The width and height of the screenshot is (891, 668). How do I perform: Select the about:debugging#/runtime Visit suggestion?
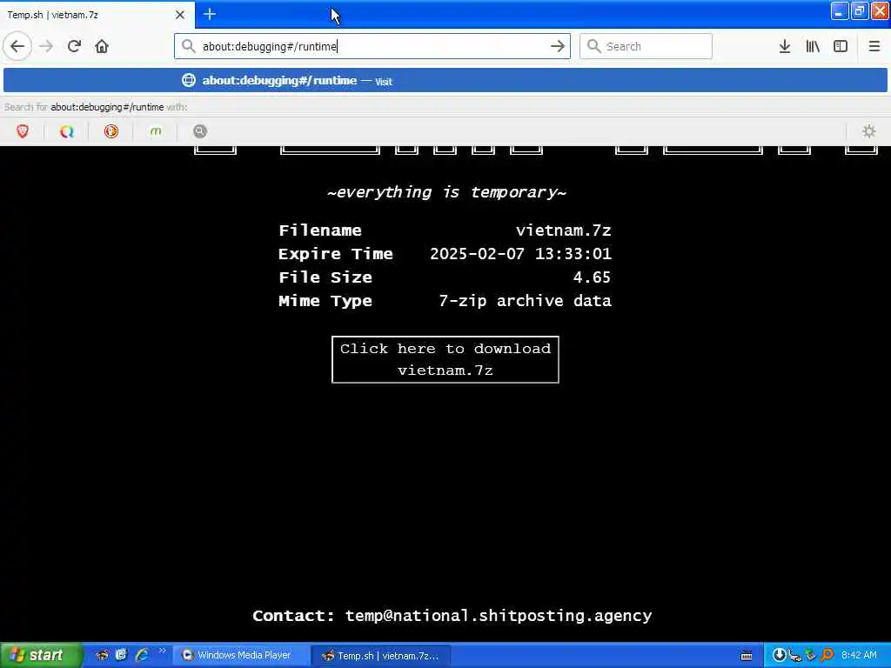[445, 80]
